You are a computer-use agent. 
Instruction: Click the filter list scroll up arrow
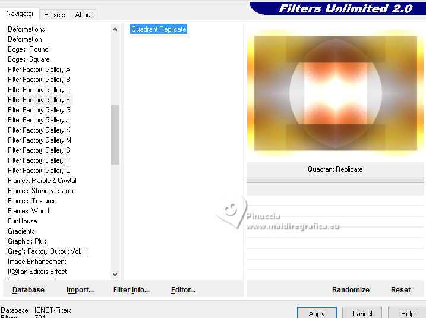click(x=115, y=29)
